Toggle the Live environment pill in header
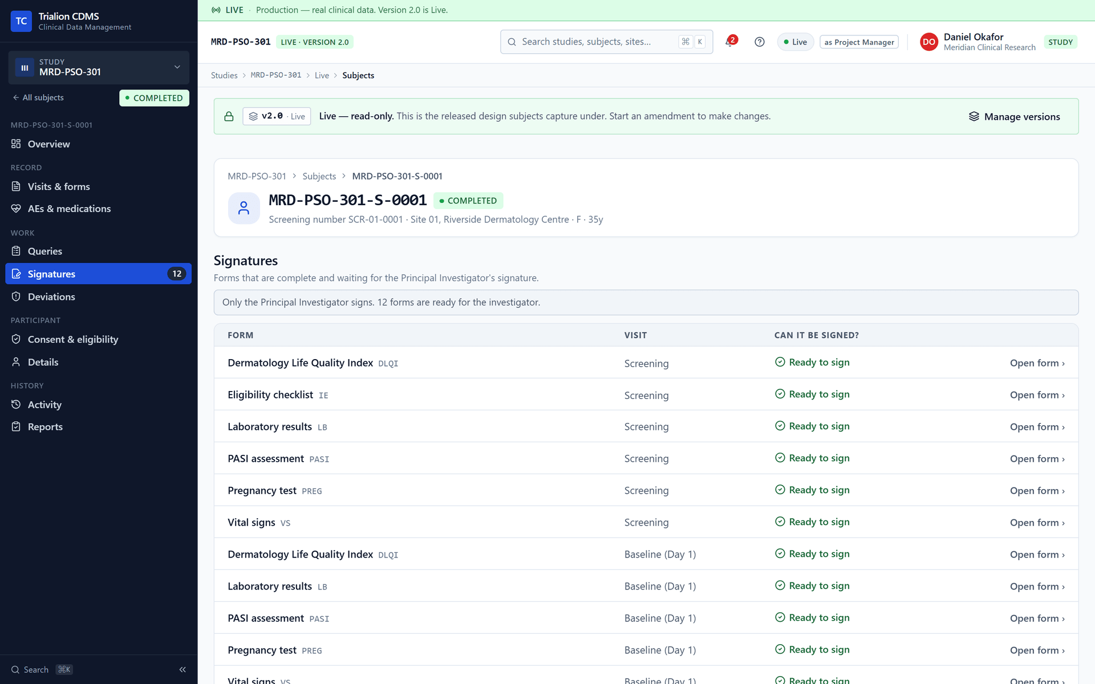Screen dimensions: 1095x684 tap(795, 42)
